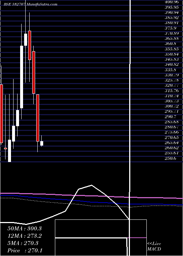Click the 395.95 price axis label
The image size is (183, 256).
pyautogui.click(x=172, y=7)
